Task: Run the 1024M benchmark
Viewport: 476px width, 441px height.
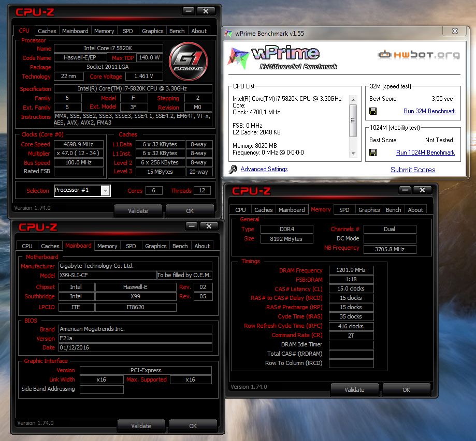Action: (x=425, y=153)
